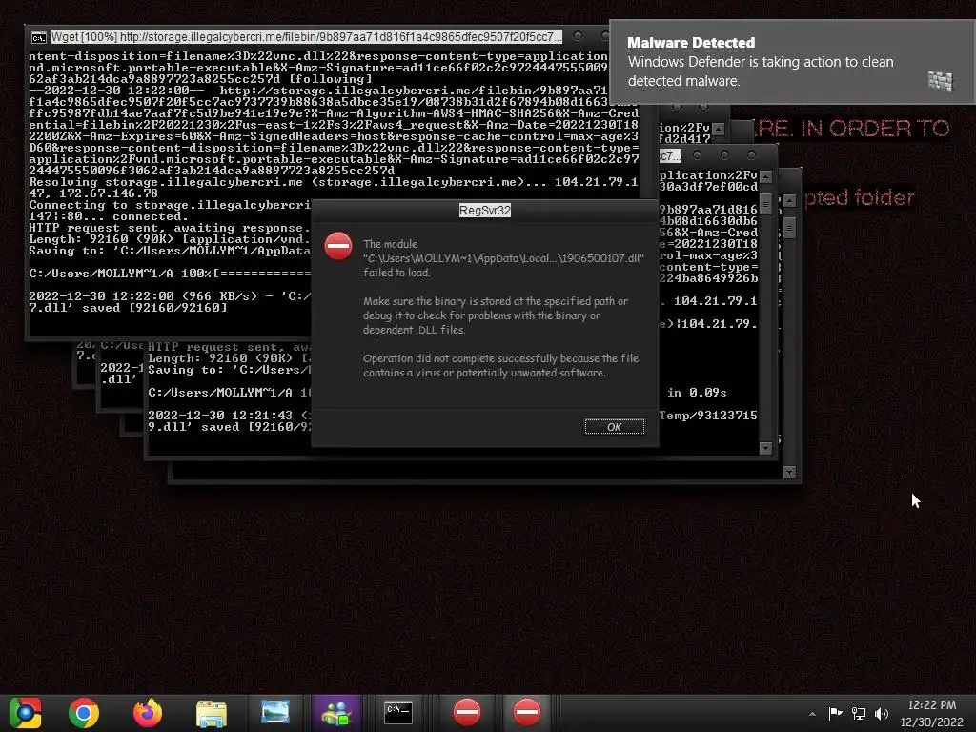Select the last red error icon on taskbar
Image resolution: width=976 pixels, height=732 pixels.
point(526,712)
